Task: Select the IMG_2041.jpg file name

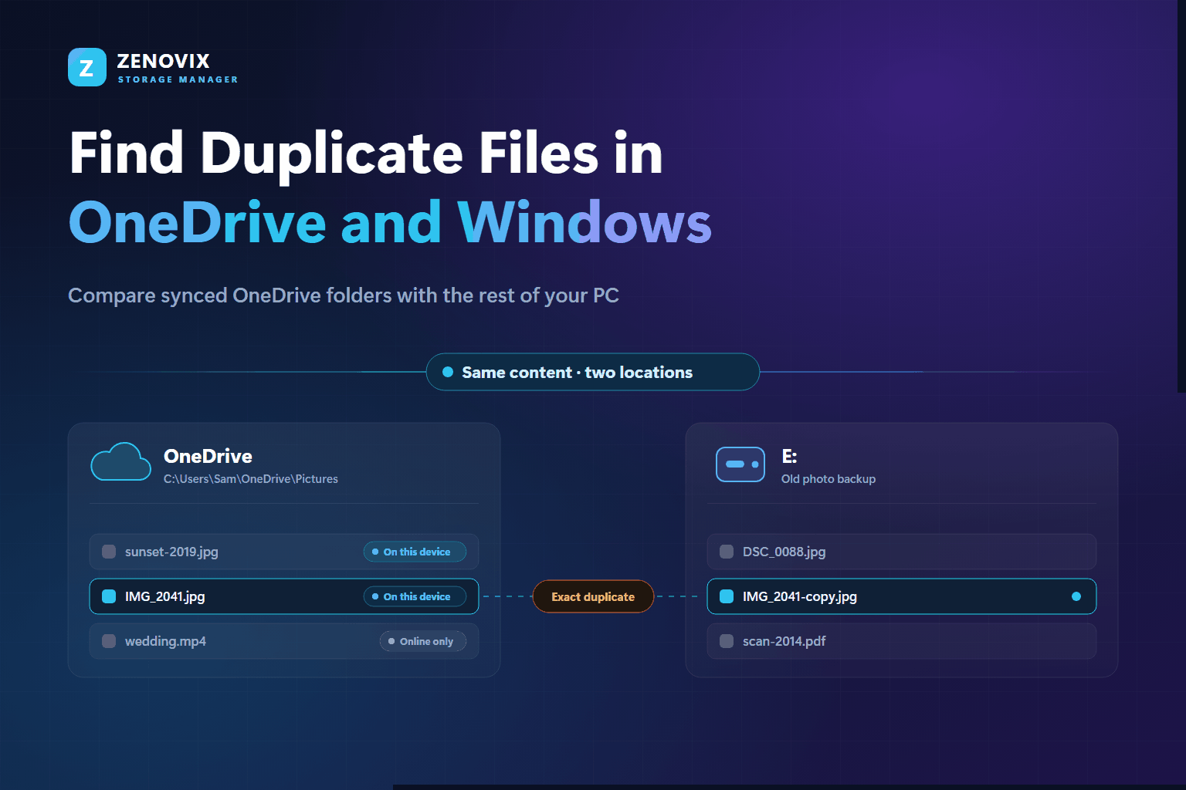Action: pyautogui.click(x=165, y=596)
